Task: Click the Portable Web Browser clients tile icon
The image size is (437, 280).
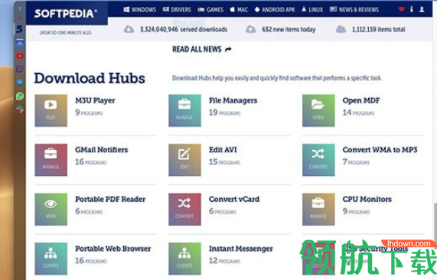Action: tap(51, 259)
